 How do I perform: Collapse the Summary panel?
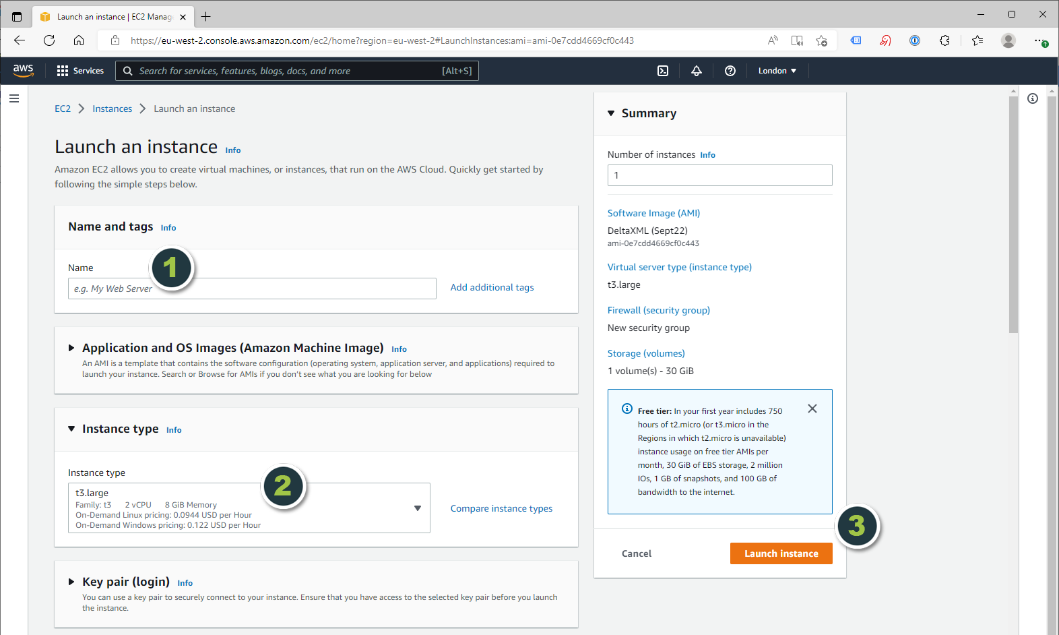pyautogui.click(x=611, y=113)
